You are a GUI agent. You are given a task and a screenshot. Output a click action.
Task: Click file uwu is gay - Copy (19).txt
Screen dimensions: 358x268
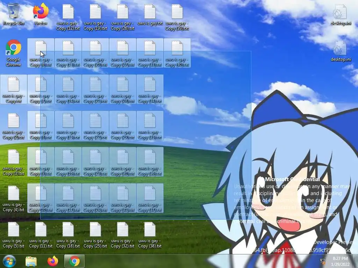point(95,17)
